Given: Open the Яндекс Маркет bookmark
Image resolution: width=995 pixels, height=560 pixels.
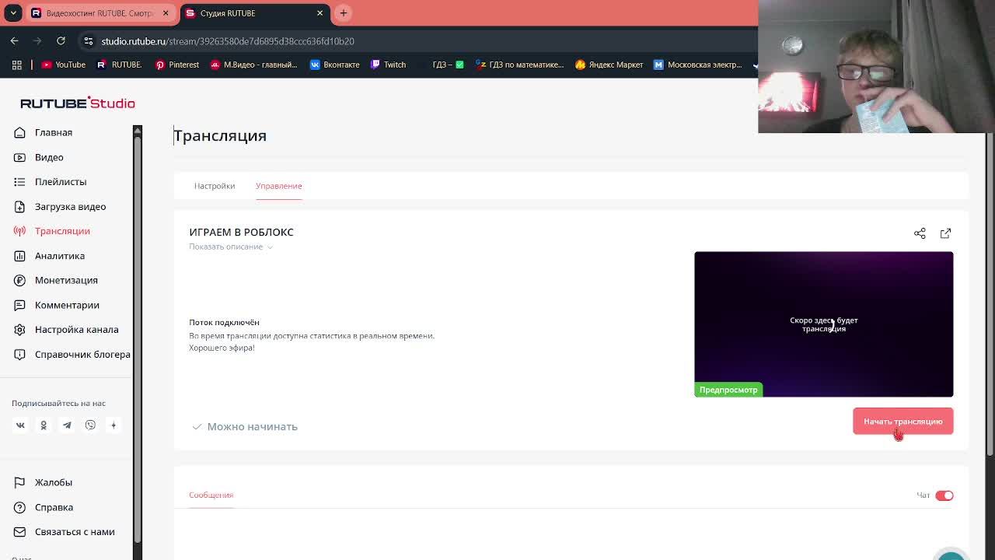Looking at the screenshot, I should [609, 65].
